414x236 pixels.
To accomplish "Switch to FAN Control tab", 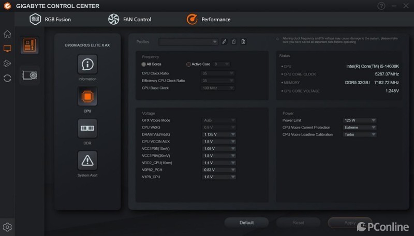I will 130,19.
